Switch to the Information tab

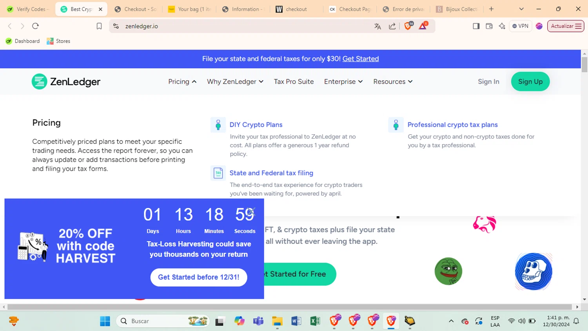(x=243, y=9)
